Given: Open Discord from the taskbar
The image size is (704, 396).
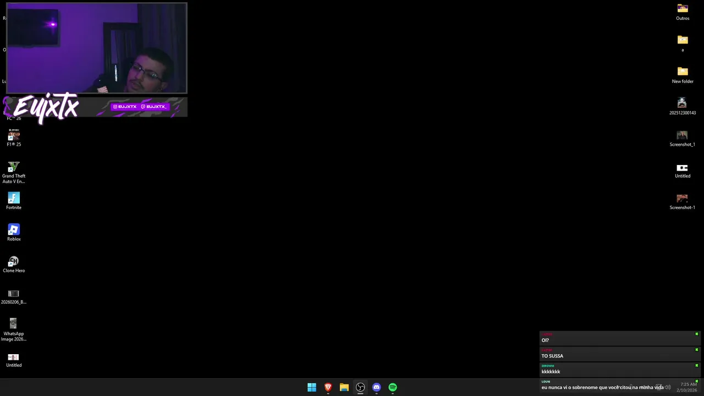Looking at the screenshot, I should [x=376, y=387].
